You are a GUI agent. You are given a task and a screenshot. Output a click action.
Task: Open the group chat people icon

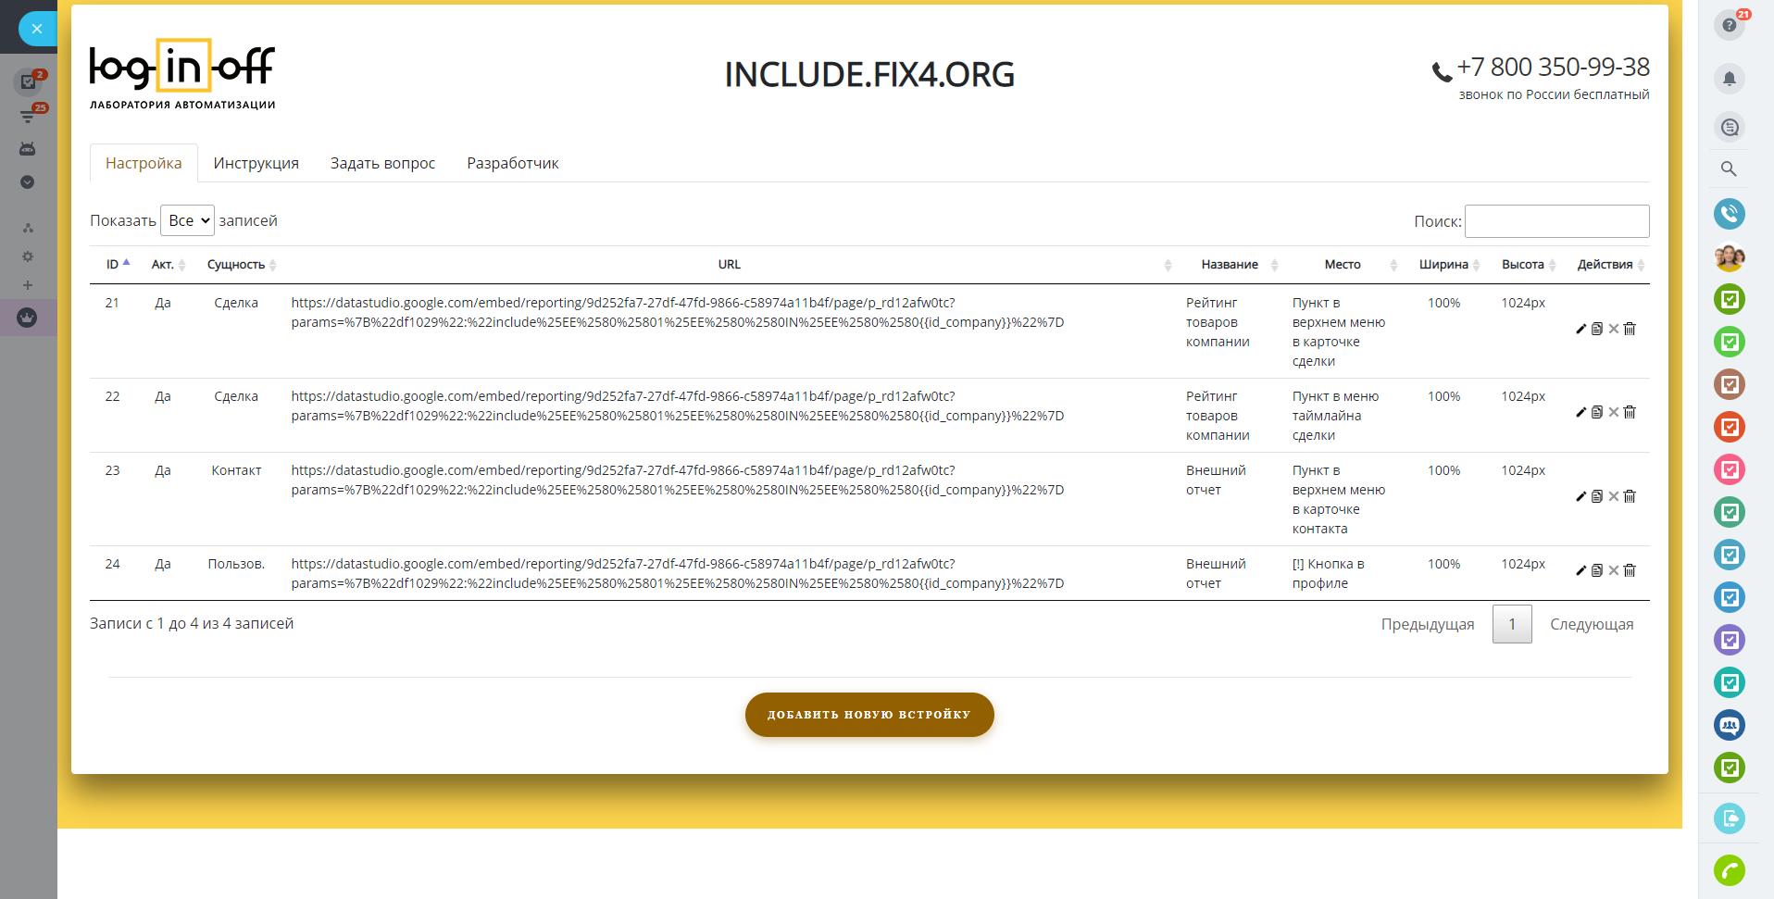1730,725
